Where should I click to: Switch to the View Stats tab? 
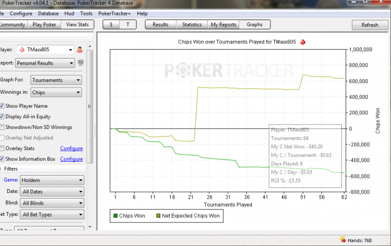(77, 25)
